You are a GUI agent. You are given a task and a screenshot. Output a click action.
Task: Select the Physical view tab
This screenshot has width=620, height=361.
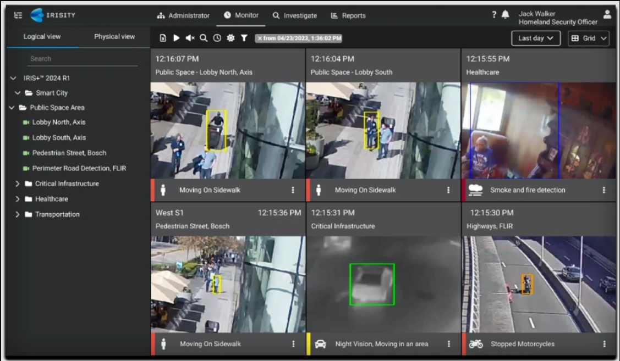114,36
